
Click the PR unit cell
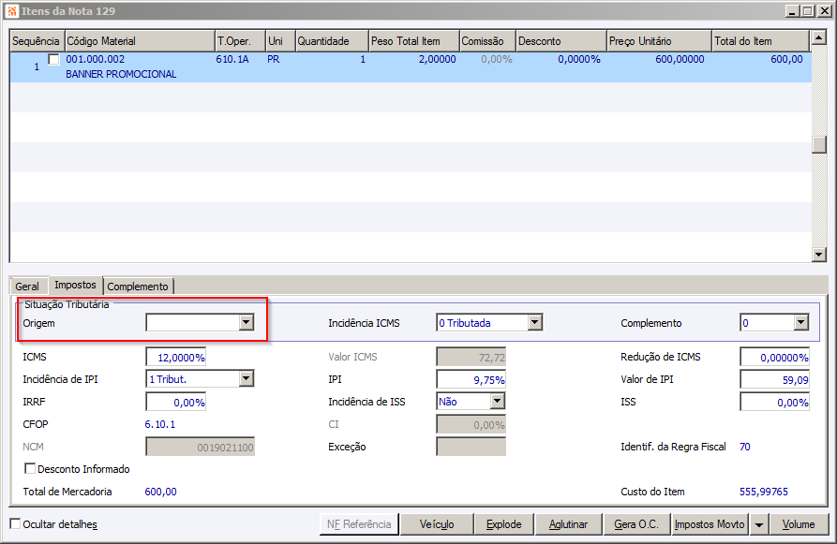[274, 59]
